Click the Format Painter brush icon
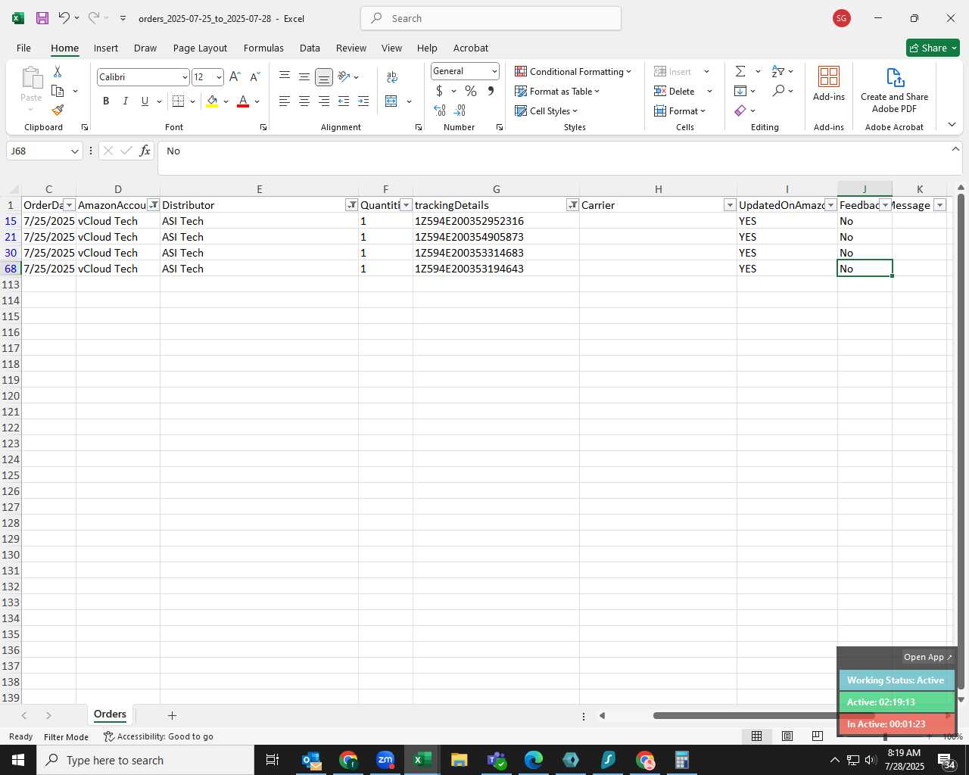969x775 pixels. coord(58,110)
